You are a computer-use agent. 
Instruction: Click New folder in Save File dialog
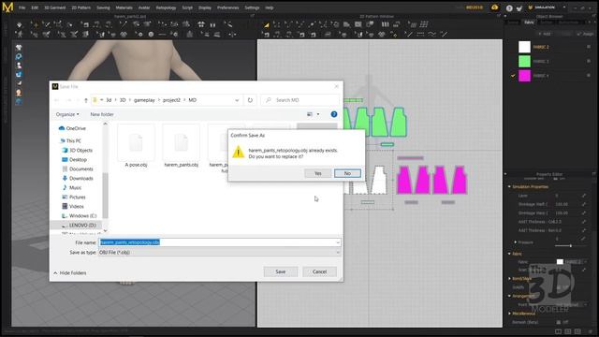pyautogui.click(x=102, y=114)
